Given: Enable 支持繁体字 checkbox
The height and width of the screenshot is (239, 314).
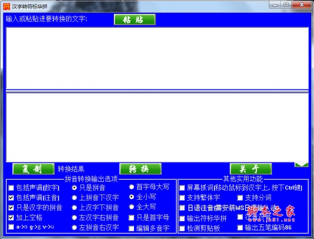Looking at the screenshot, I should [x=182, y=198].
